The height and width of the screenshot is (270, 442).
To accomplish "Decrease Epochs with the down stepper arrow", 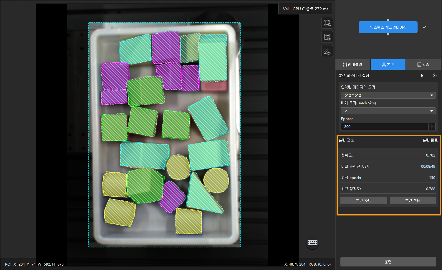I will 432,128.
